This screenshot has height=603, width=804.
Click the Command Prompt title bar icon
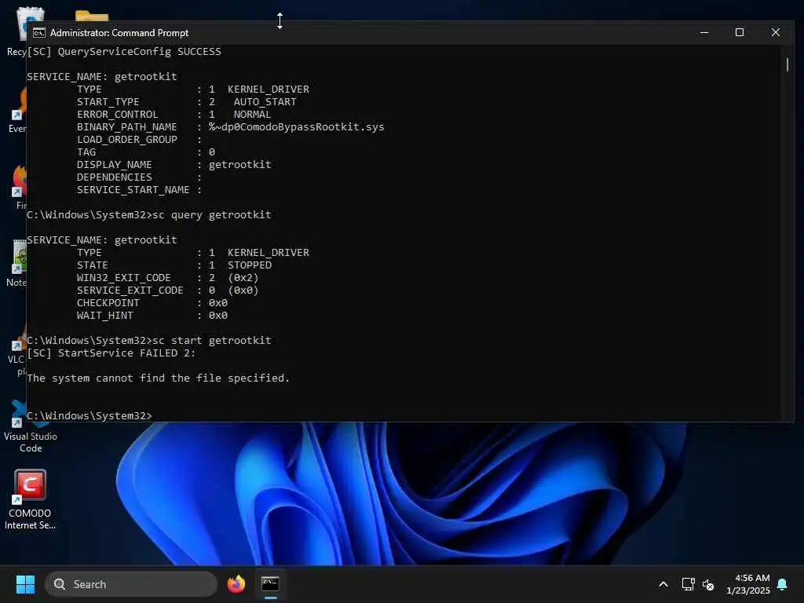[39, 33]
